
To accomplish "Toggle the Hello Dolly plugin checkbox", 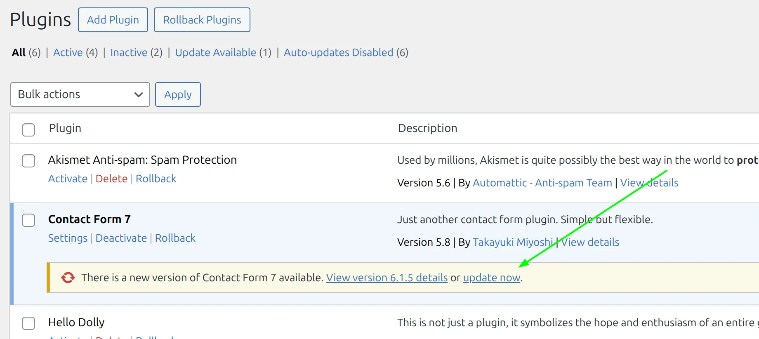I will coord(28,323).
